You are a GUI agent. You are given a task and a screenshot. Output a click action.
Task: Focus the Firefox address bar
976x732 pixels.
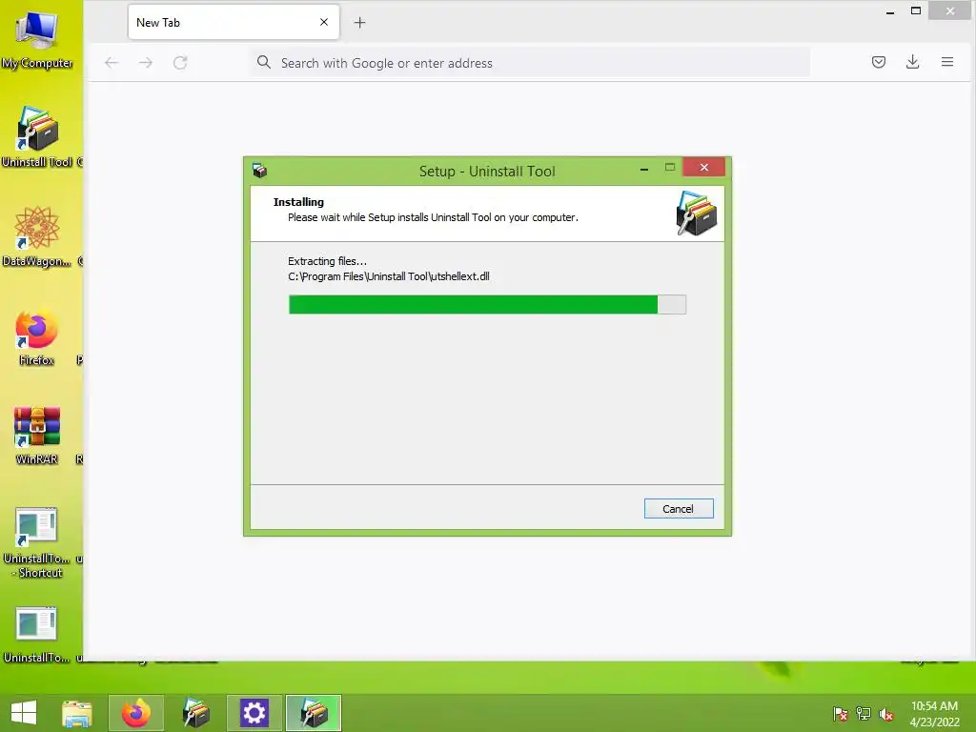click(530, 62)
